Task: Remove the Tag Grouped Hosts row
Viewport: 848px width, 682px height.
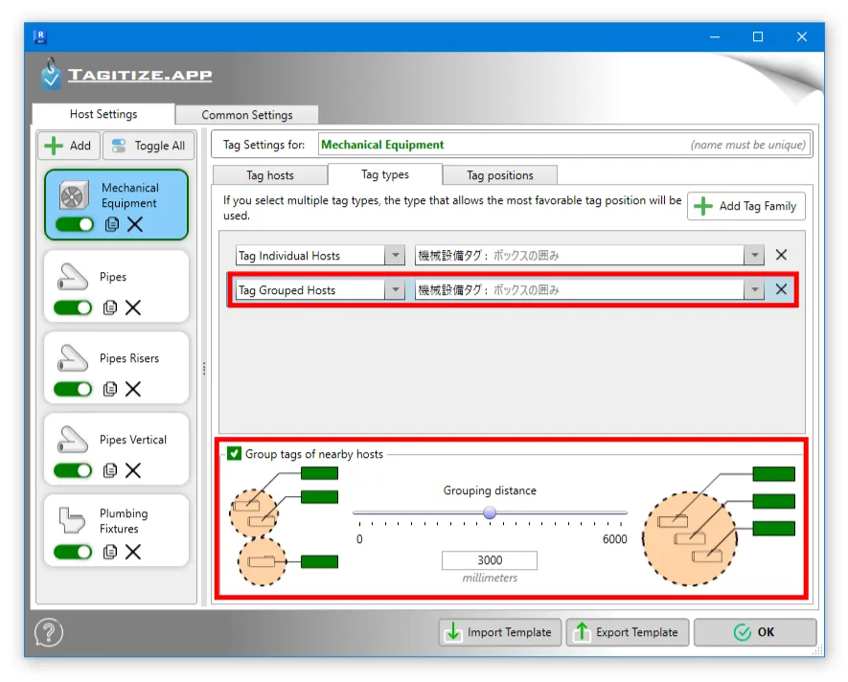Action: [781, 290]
